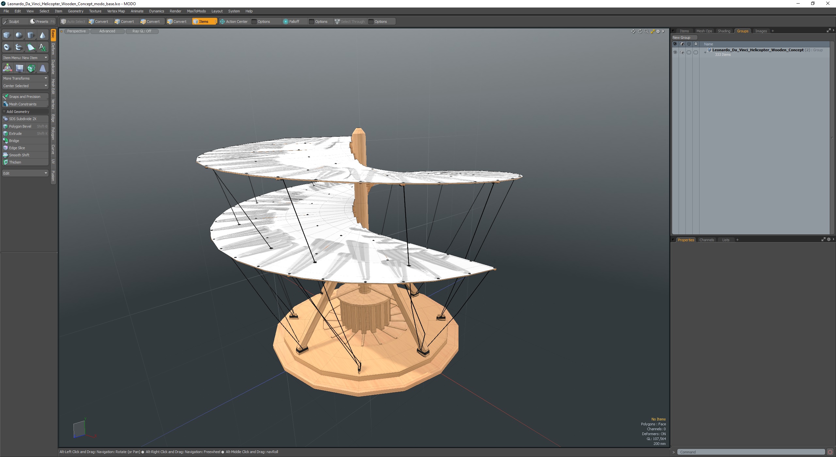Activate the transform gizmo tool
The width and height of the screenshot is (836, 457).
(7, 68)
